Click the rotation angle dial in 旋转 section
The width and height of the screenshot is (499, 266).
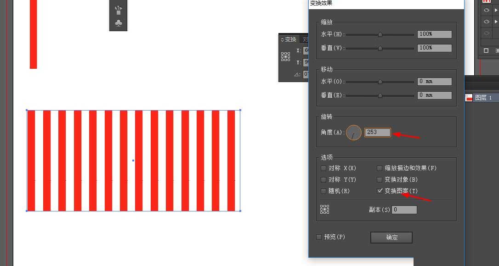point(354,133)
